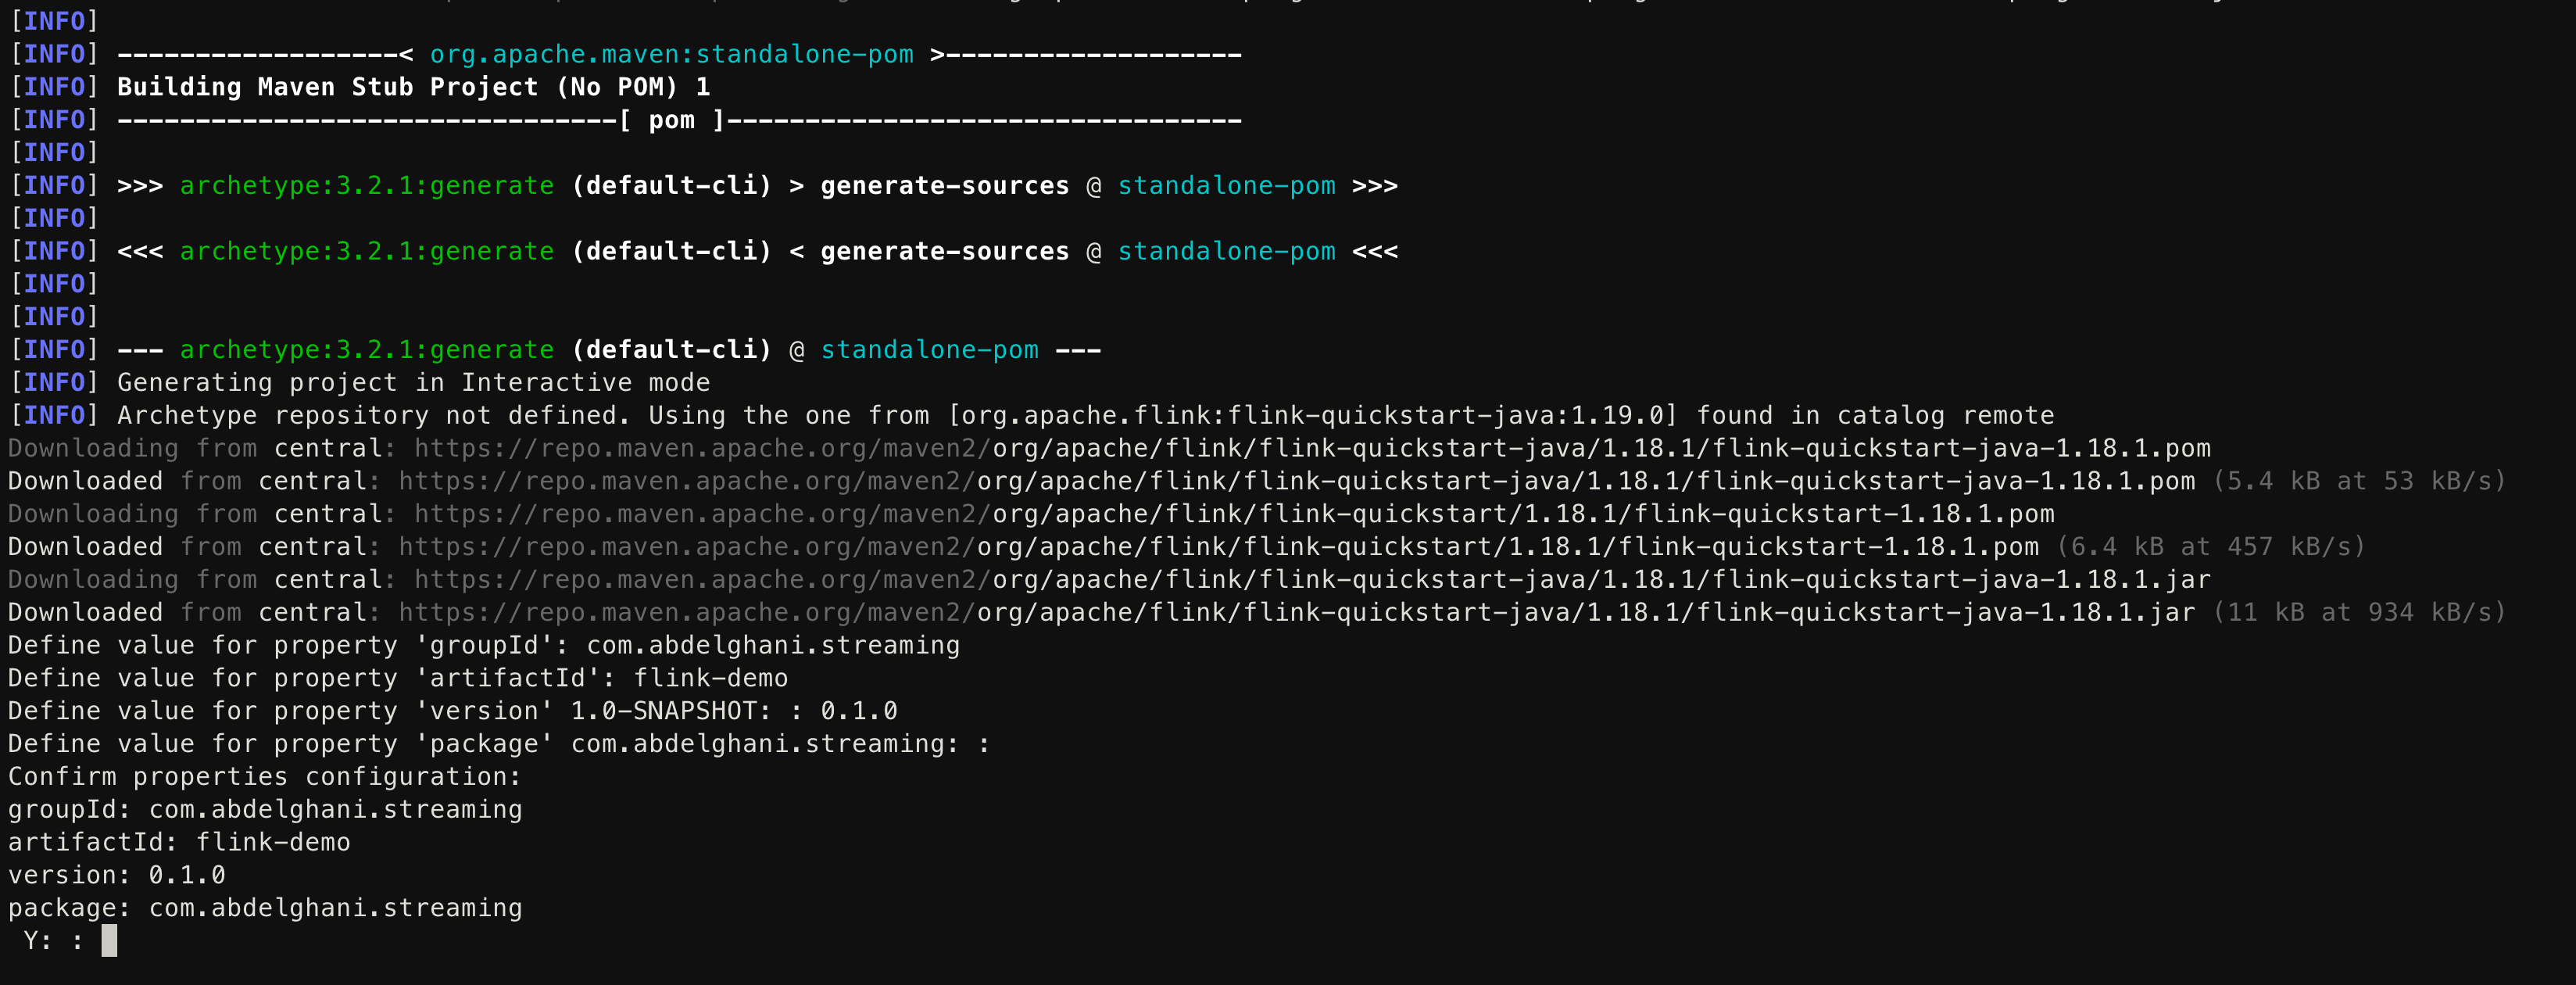Click the org.apache.maven:standalone-pom header text
The width and height of the screenshot is (2576, 985).
click(x=671, y=54)
